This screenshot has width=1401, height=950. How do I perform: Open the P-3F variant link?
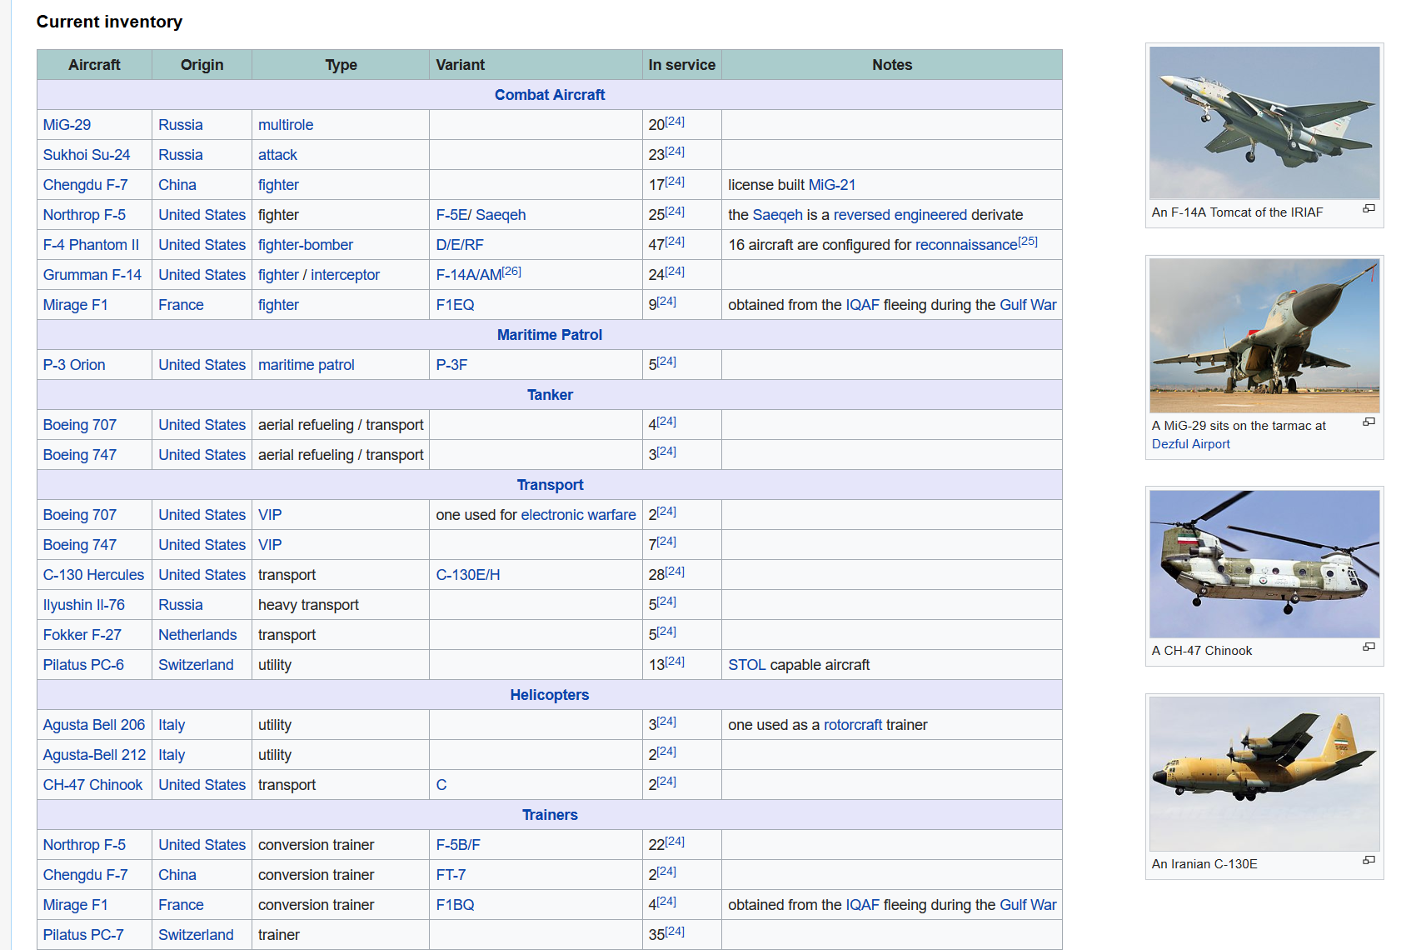451,365
